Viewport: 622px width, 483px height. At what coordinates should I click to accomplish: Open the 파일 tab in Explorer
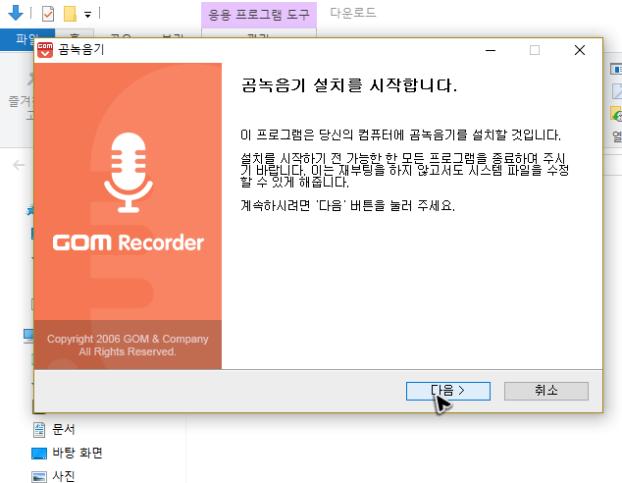tap(26, 39)
